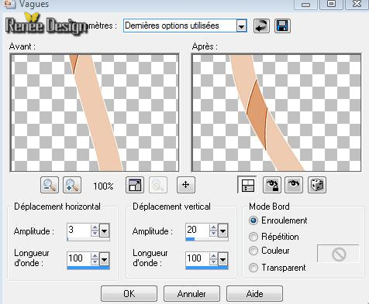Click the proof eye icon

pos(294,185)
